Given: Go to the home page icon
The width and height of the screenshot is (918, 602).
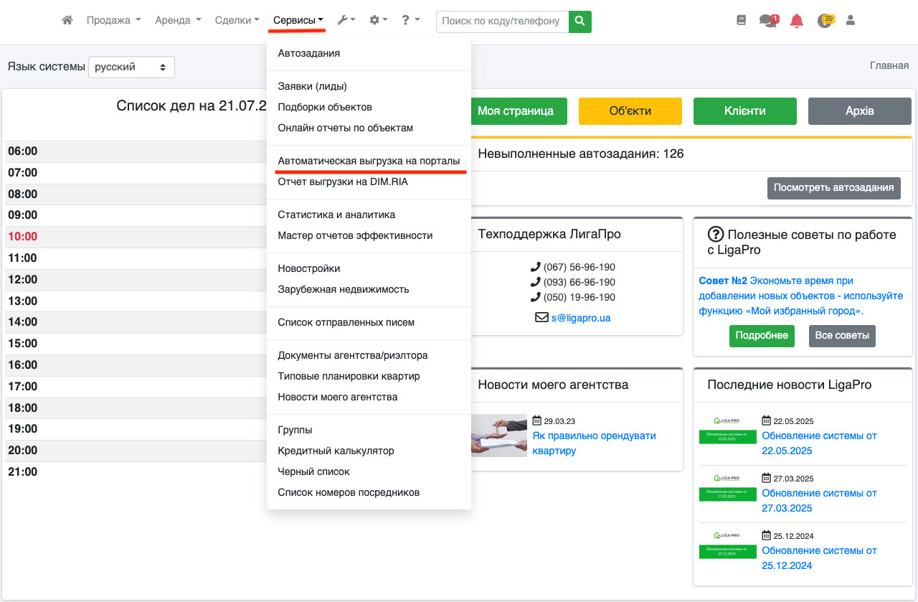Looking at the screenshot, I should 67,21.
